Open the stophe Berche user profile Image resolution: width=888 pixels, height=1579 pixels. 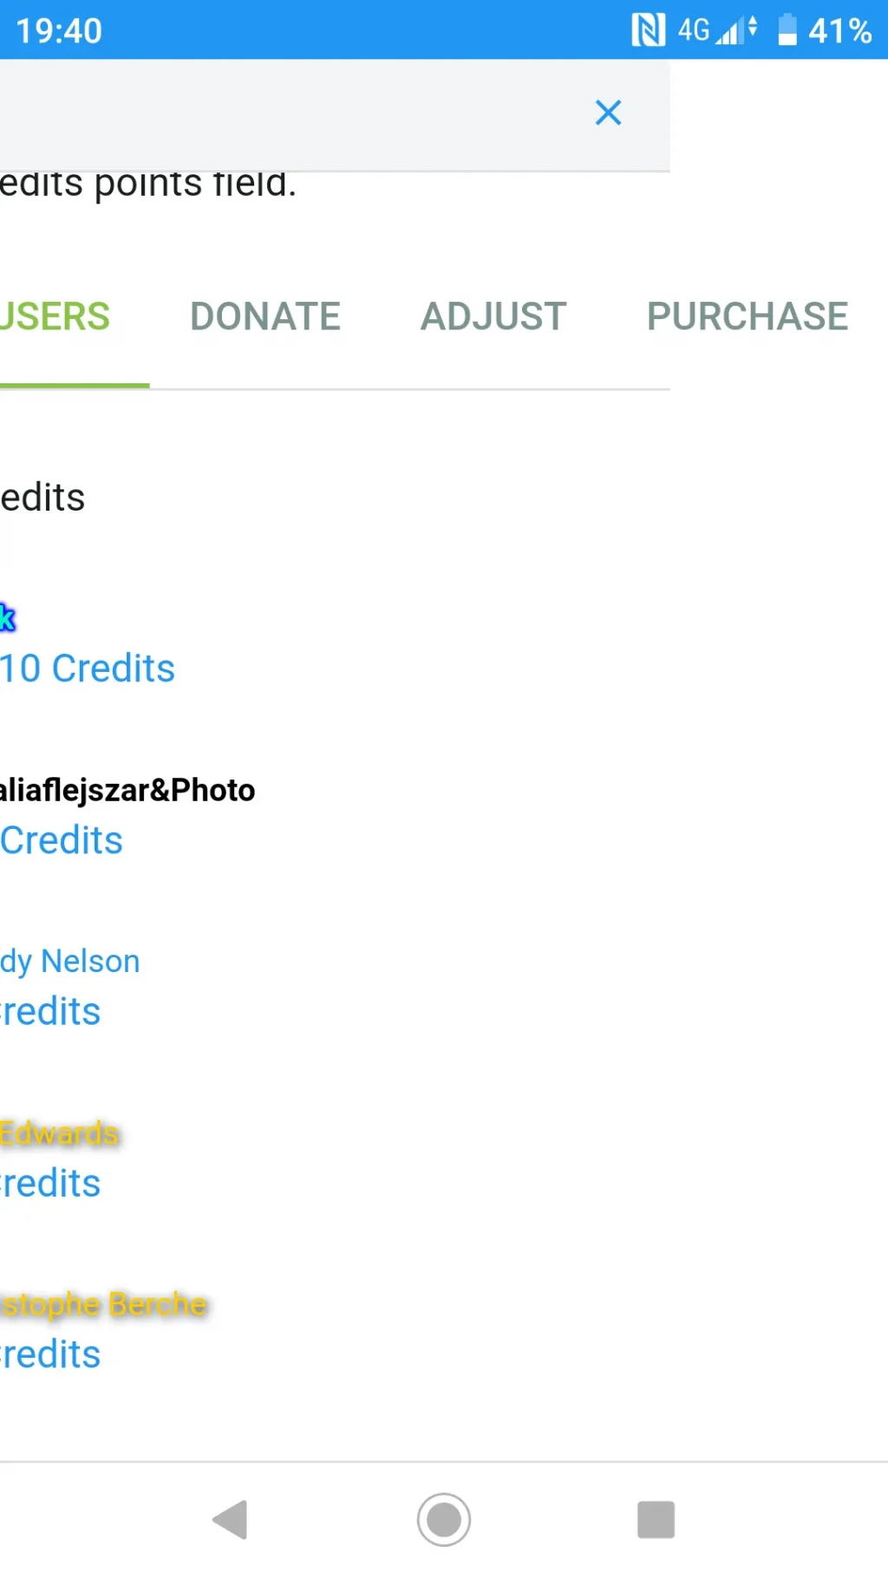click(x=104, y=1305)
